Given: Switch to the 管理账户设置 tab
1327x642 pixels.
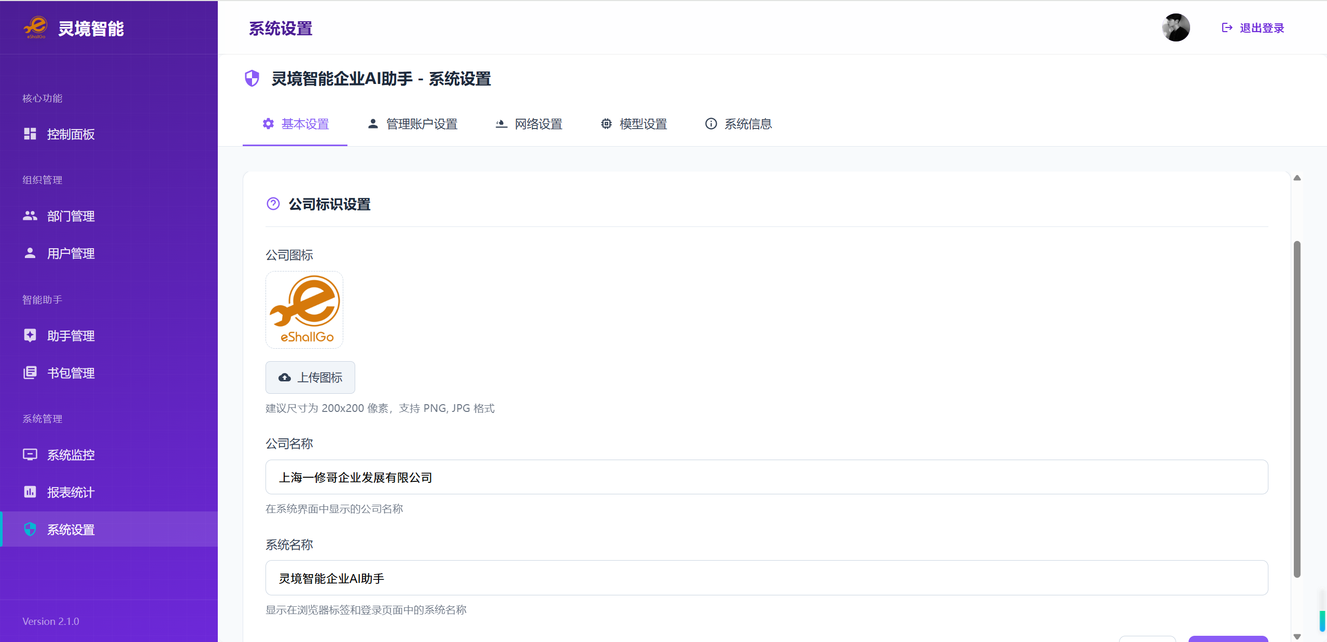Looking at the screenshot, I should pyautogui.click(x=412, y=124).
